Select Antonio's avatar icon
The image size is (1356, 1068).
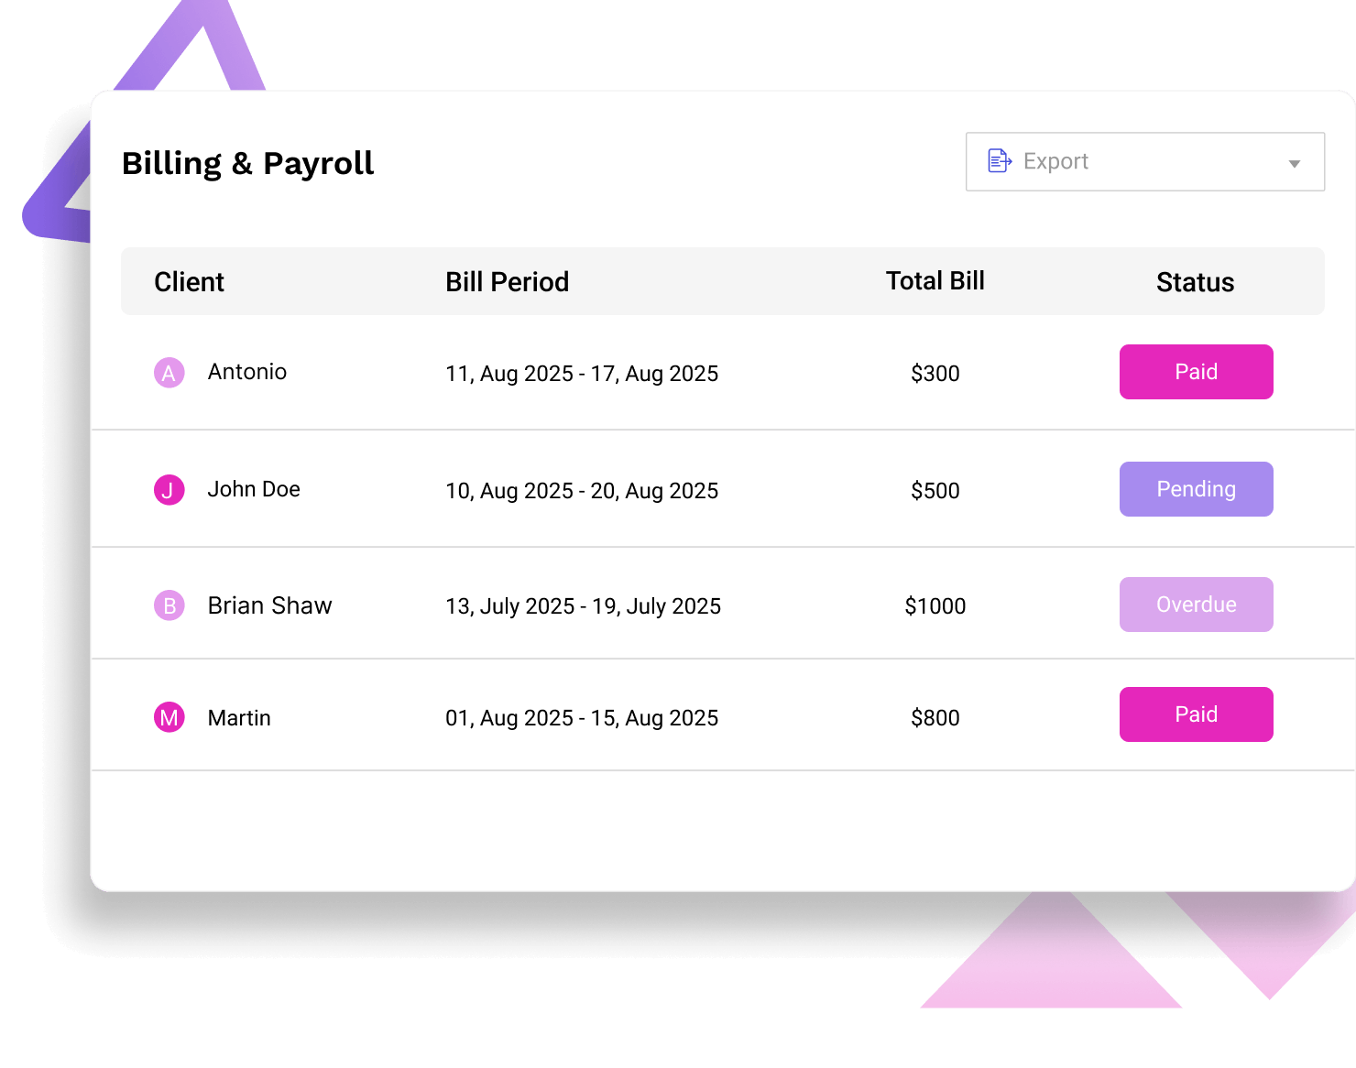(x=169, y=372)
